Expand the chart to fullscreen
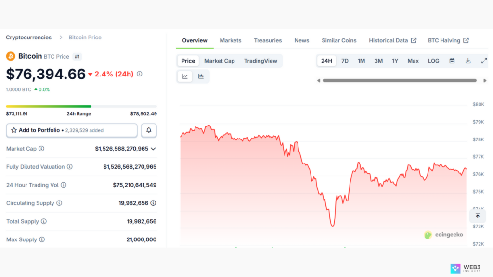The width and height of the screenshot is (493, 277). pyautogui.click(x=484, y=61)
